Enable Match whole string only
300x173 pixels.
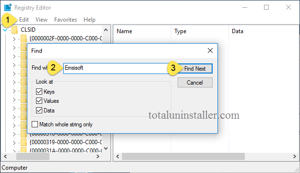click(35, 124)
